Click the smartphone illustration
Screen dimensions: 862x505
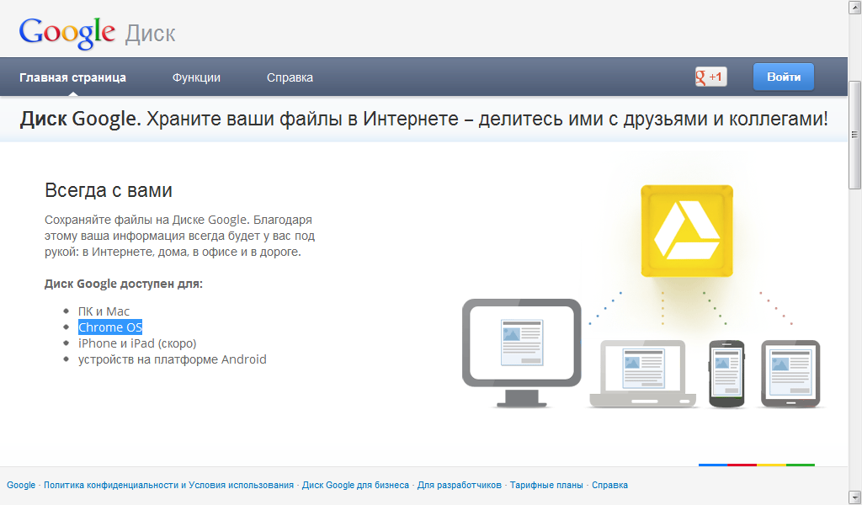(726, 374)
